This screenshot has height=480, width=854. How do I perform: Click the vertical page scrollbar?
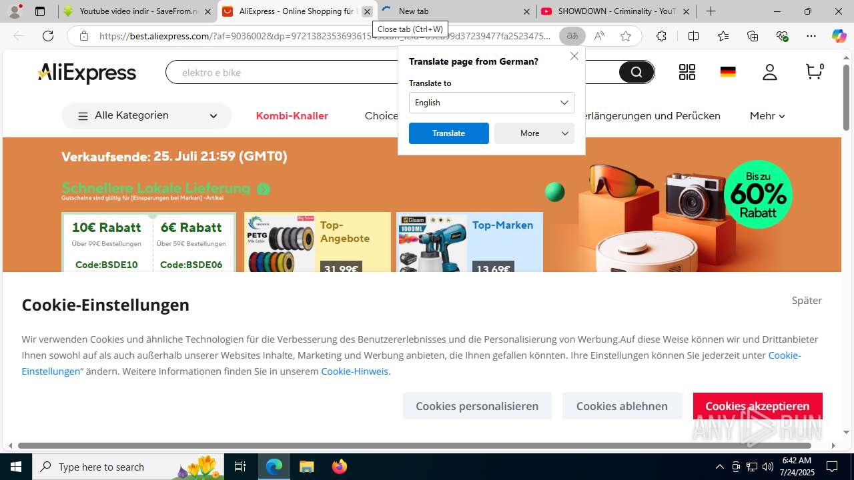click(846, 98)
